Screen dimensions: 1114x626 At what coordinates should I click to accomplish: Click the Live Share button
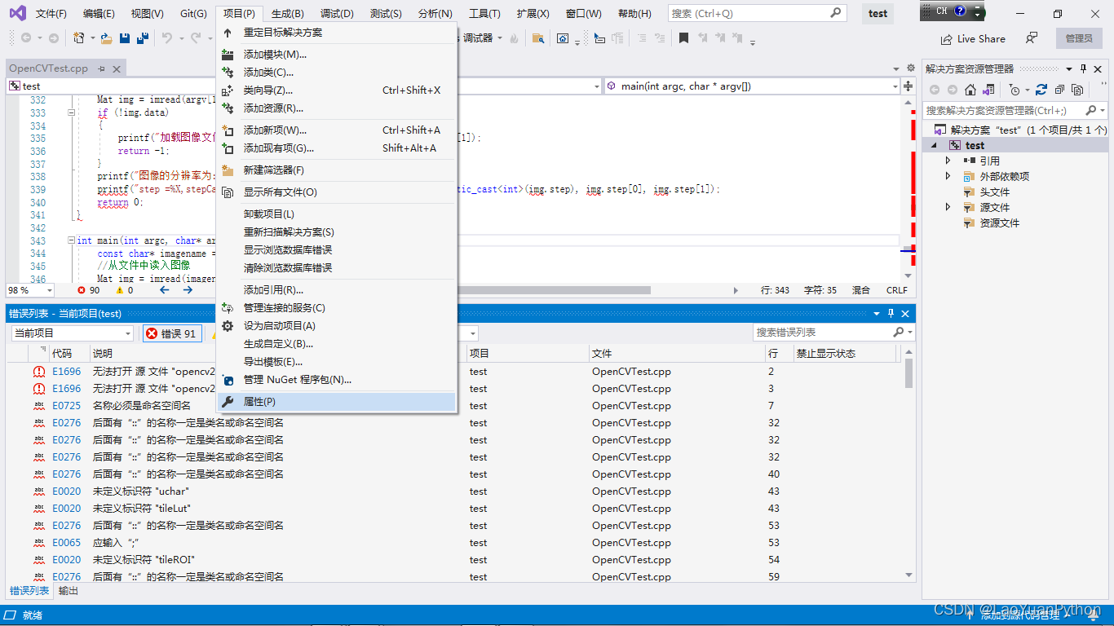(x=973, y=38)
